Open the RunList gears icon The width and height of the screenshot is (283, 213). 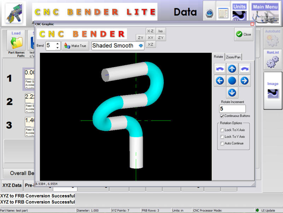(x=272, y=59)
